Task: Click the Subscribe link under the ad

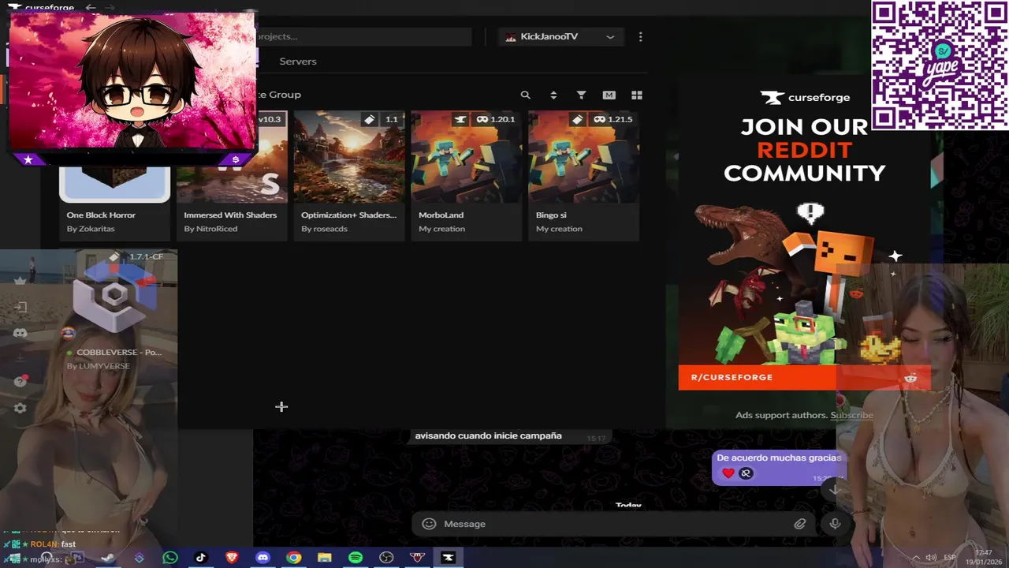Action: 851,415
